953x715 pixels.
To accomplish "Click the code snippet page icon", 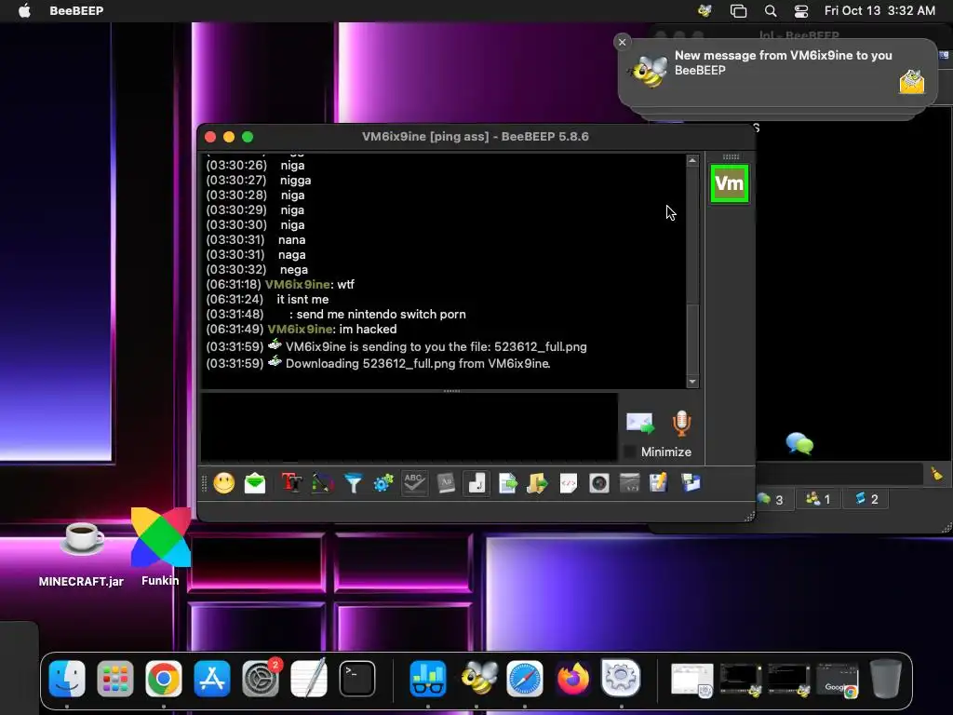I will point(569,483).
